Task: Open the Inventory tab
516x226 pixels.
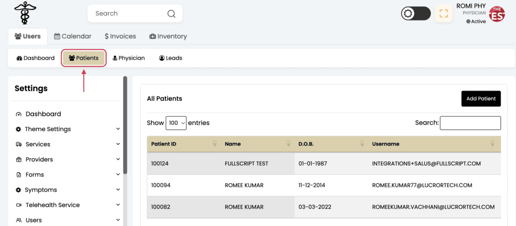Action: click(x=168, y=36)
